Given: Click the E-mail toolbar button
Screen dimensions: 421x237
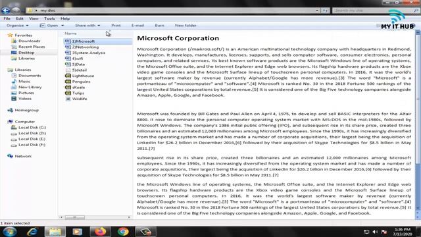Looking at the screenshot, I should (137, 26).
